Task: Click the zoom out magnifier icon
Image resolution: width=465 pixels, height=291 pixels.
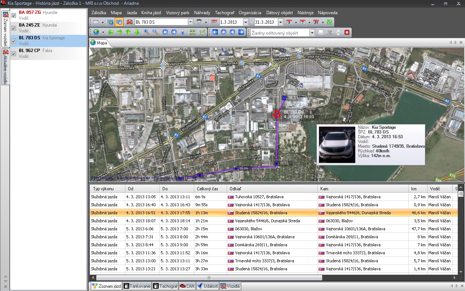Action: pyautogui.click(x=155, y=32)
